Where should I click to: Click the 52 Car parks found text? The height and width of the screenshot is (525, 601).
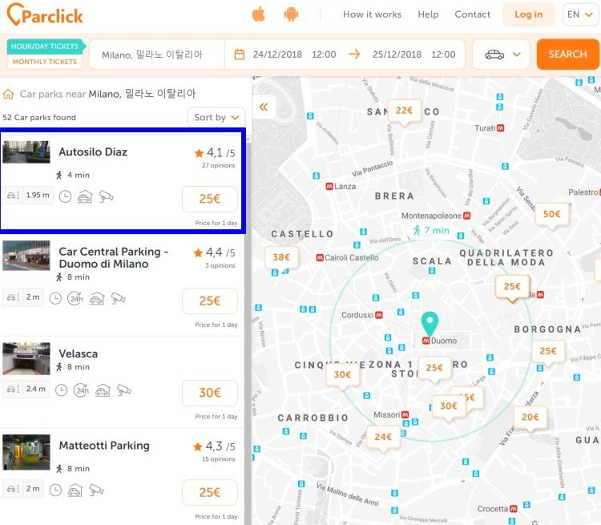coord(39,117)
